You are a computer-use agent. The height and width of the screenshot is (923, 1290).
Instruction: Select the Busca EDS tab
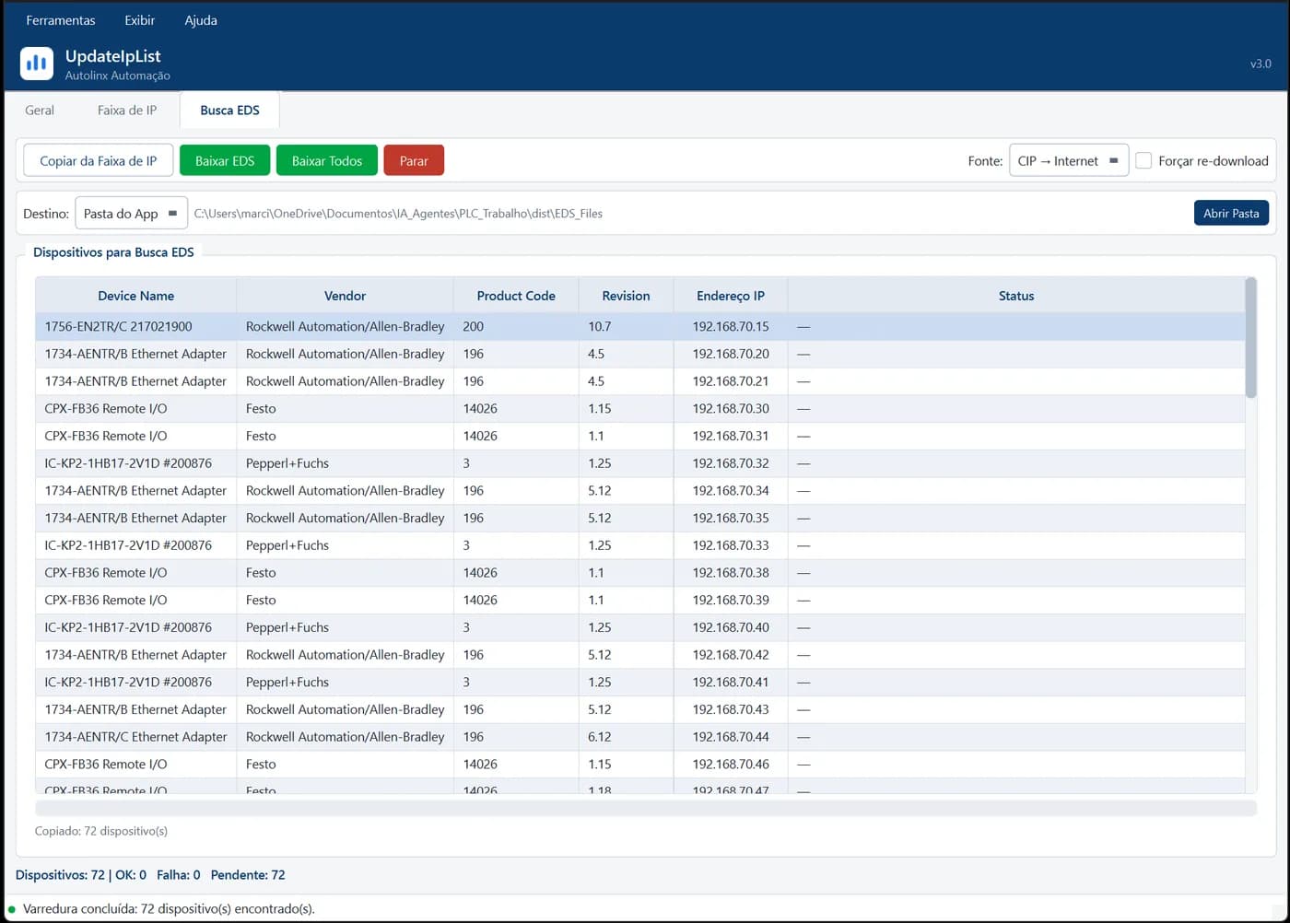click(229, 110)
